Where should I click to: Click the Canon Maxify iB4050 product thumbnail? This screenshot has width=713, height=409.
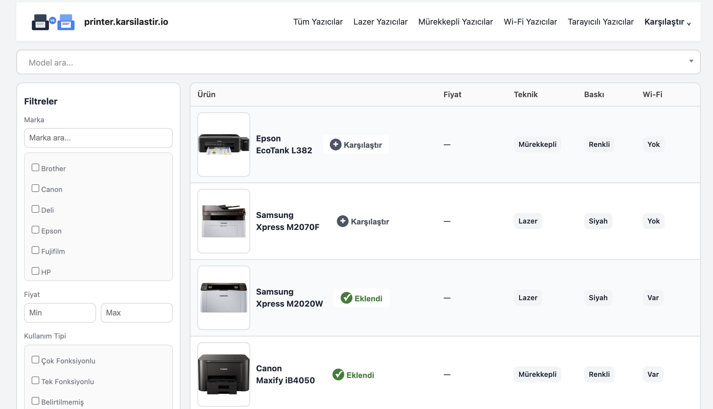coord(224,374)
